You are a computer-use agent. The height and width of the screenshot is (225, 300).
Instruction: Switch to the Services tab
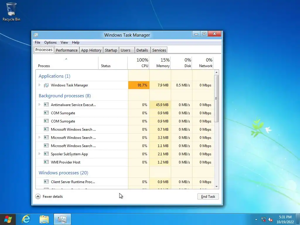tap(159, 50)
